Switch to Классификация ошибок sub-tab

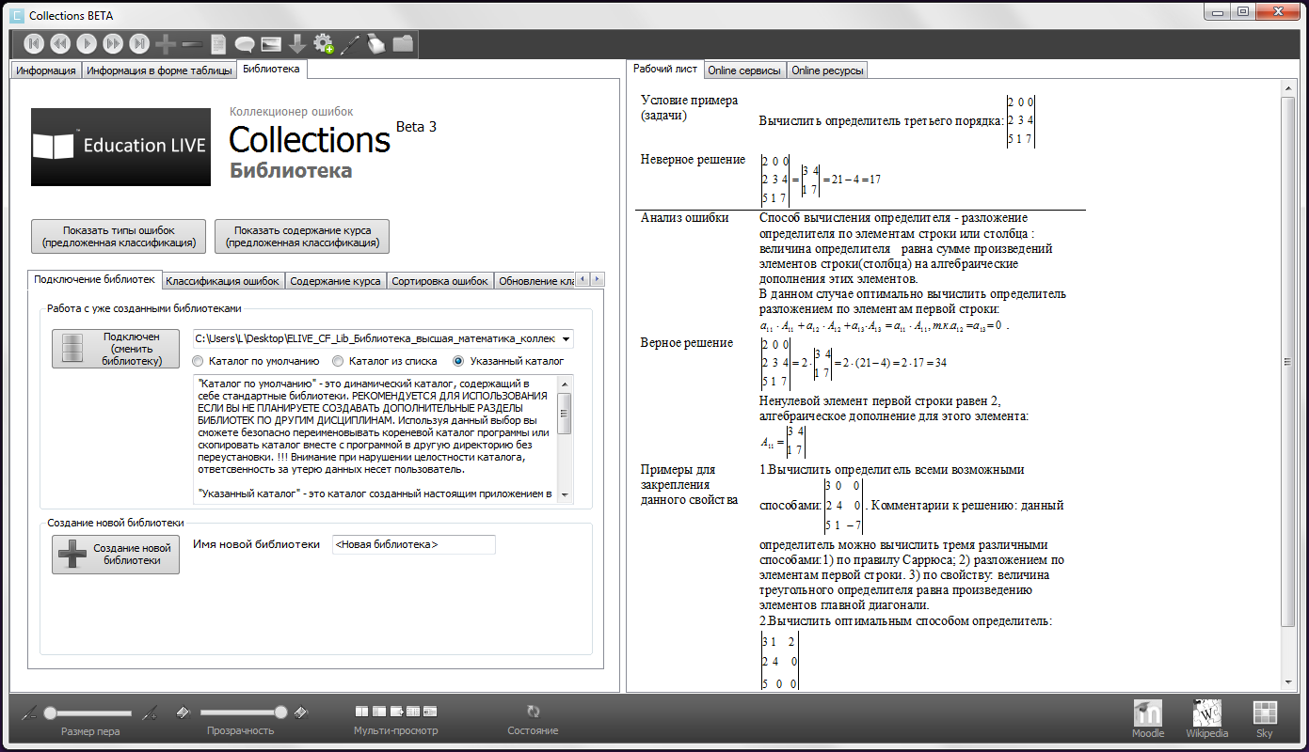[x=223, y=281]
